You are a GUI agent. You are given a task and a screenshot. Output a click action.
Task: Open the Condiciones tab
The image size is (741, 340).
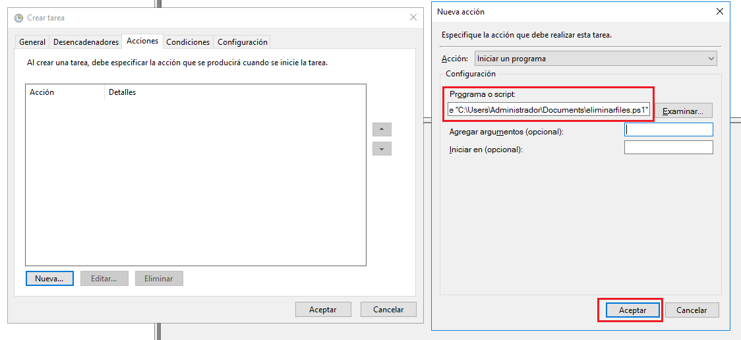pyautogui.click(x=188, y=42)
